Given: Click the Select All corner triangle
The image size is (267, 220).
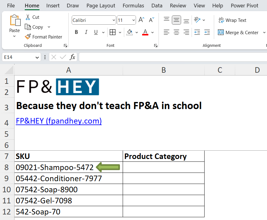Looking at the screenshot, I should tap(9, 70).
